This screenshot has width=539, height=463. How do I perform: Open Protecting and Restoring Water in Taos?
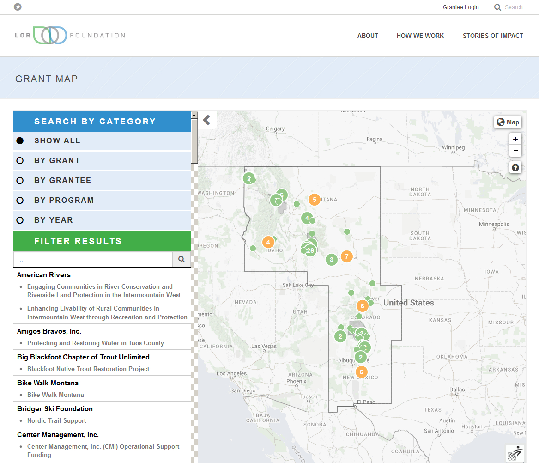(96, 343)
